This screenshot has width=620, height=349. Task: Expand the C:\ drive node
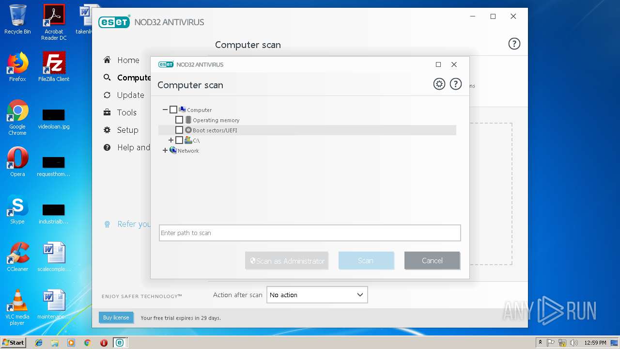(171, 140)
